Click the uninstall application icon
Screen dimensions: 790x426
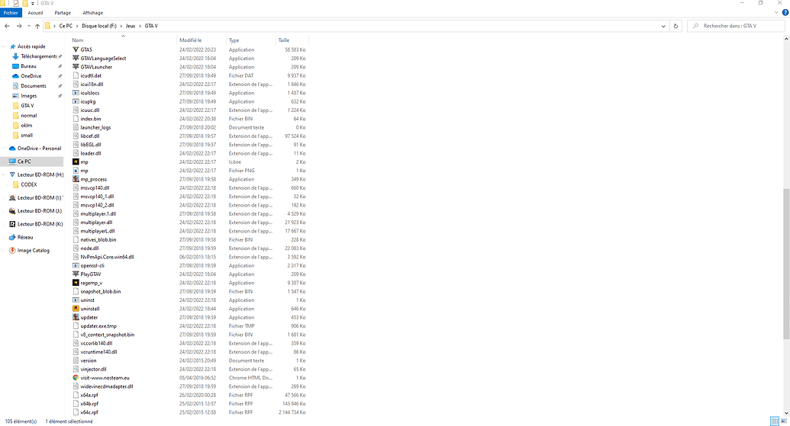coord(76,309)
